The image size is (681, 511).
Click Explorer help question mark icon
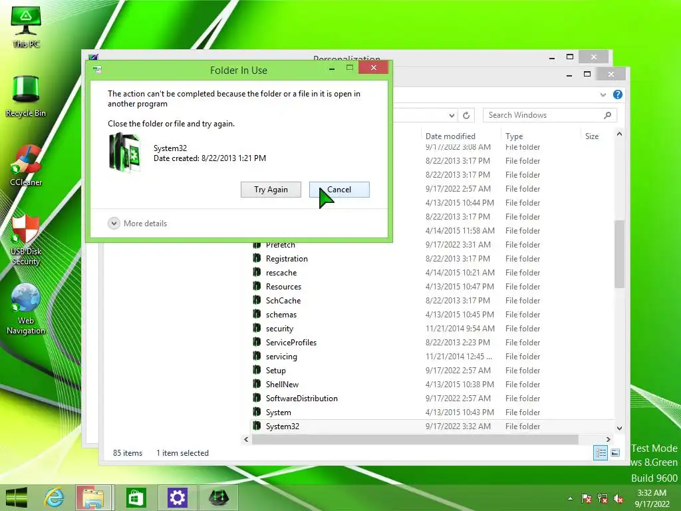click(x=618, y=94)
